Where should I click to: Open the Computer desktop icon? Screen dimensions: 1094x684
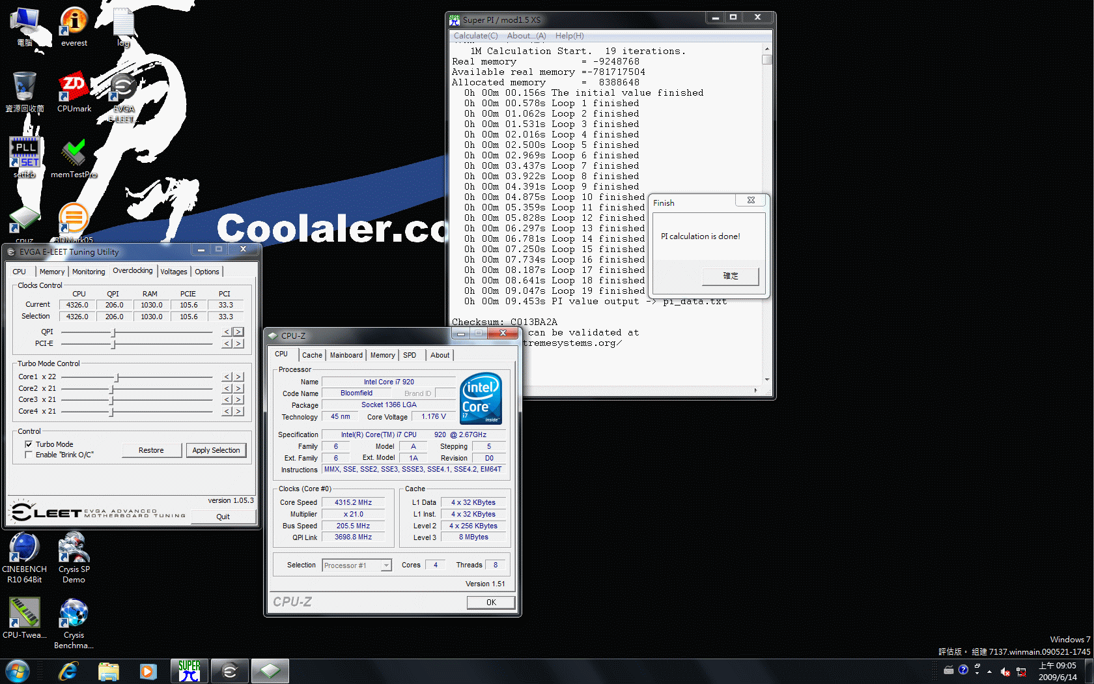tap(25, 27)
